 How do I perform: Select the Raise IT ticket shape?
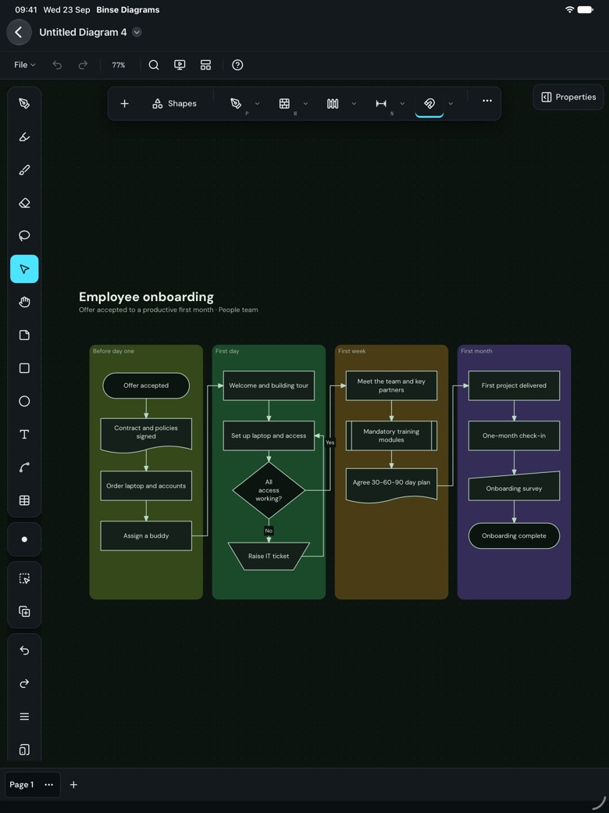pos(269,556)
